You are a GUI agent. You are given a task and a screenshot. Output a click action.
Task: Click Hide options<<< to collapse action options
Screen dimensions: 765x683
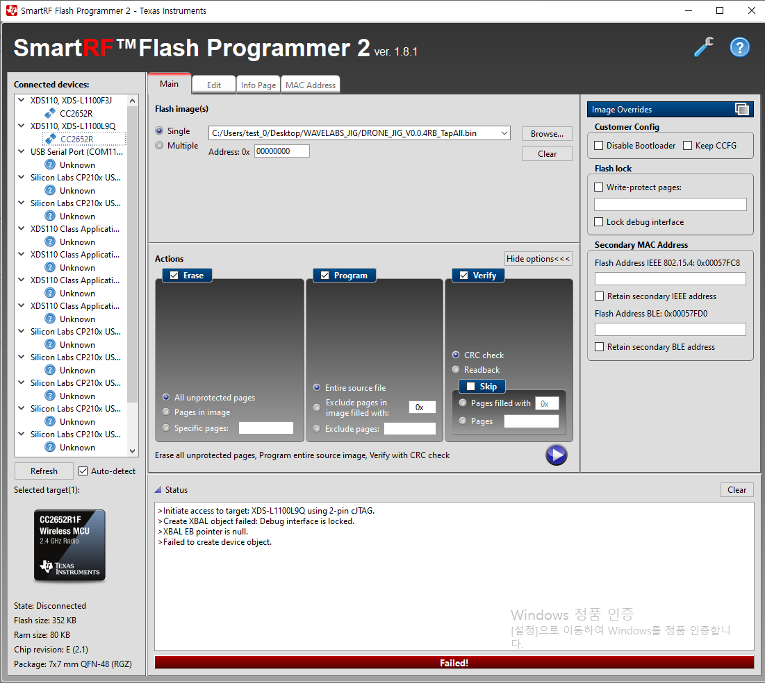click(538, 258)
